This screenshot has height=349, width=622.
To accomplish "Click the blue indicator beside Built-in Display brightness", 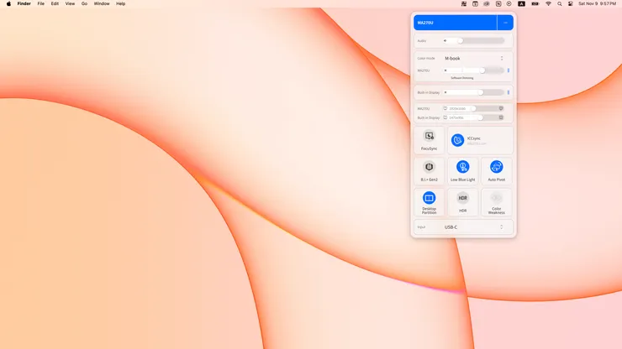I will (x=509, y=92).
